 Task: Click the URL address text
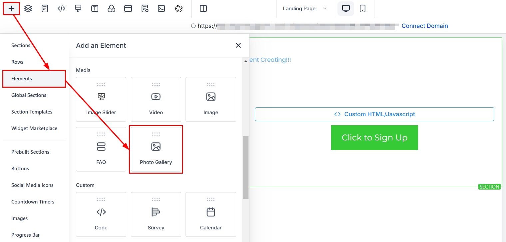[298, 26]
